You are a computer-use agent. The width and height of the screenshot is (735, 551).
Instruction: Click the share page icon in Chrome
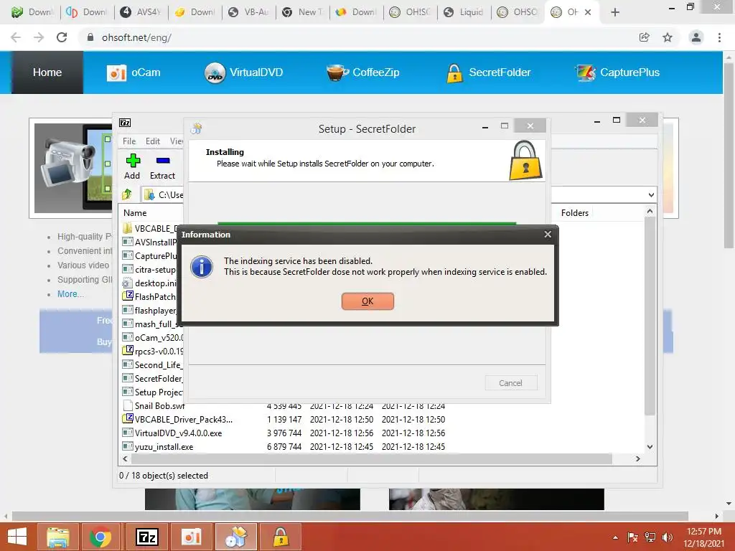(x=645, y=37)
